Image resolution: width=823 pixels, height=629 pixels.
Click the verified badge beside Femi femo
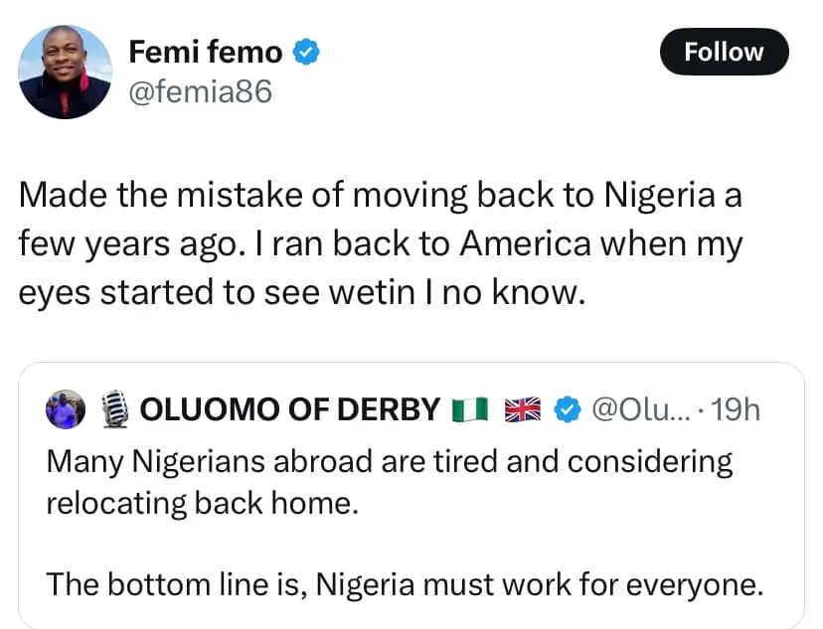[x=305, y=53]
